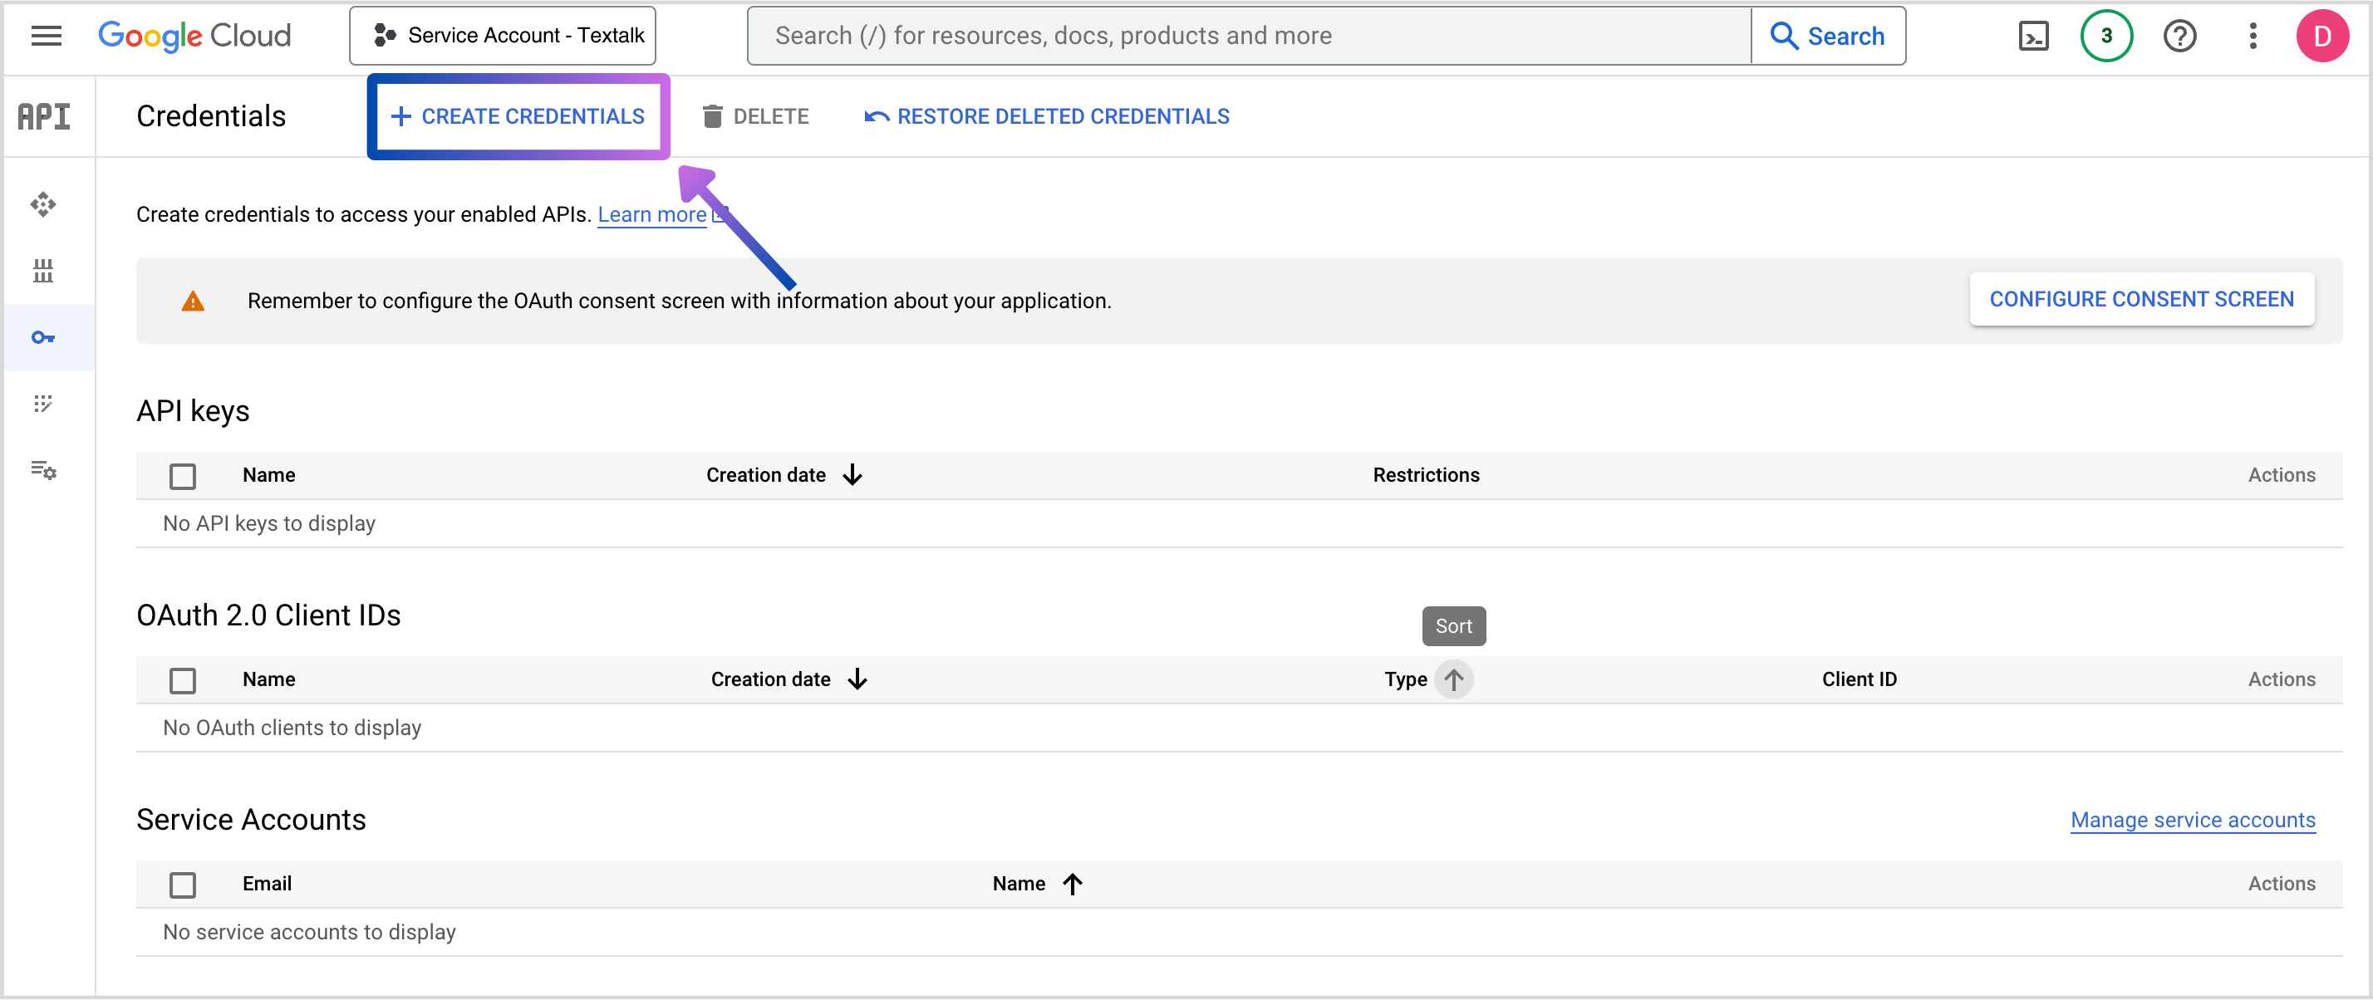Open the main hamburger navigation menu
The height and width of the screenshot is (1000, 2373).
pos(46,36)
